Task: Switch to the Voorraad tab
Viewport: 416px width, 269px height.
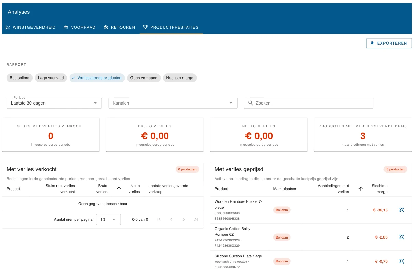Action: [80, 27]
